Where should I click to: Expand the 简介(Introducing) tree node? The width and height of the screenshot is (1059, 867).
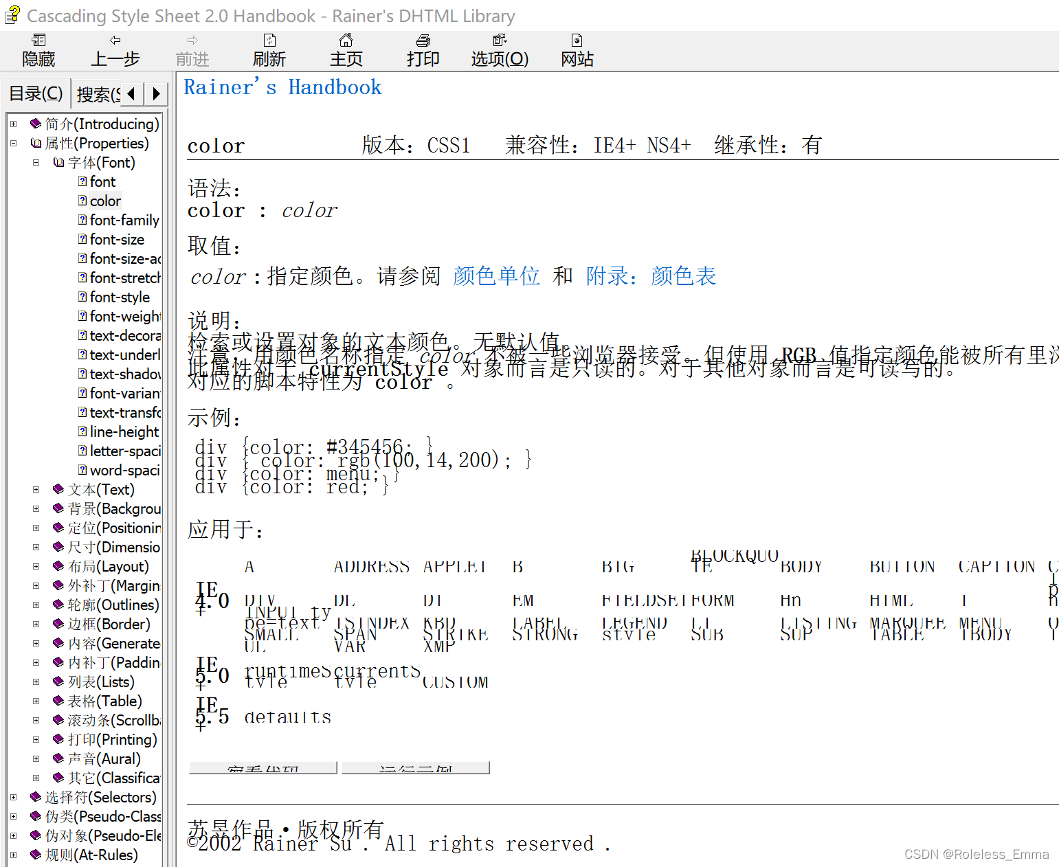[x=13, y=124]
